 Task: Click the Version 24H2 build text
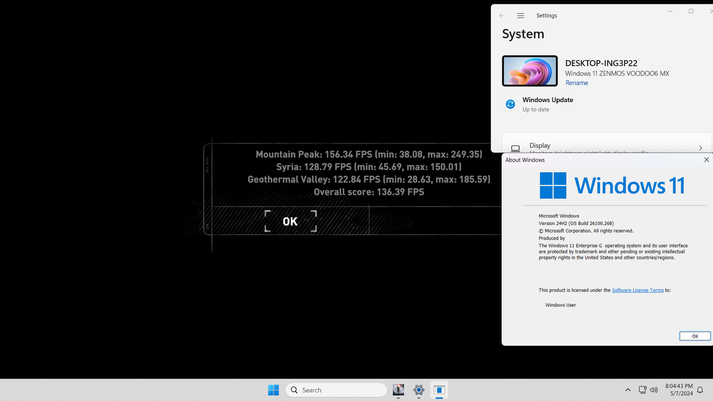[x=576, y=223]
